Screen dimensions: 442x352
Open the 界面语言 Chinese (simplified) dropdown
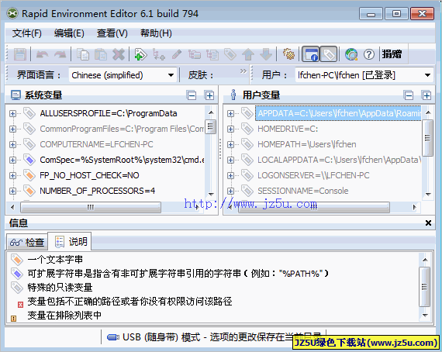tap(123, 75)
